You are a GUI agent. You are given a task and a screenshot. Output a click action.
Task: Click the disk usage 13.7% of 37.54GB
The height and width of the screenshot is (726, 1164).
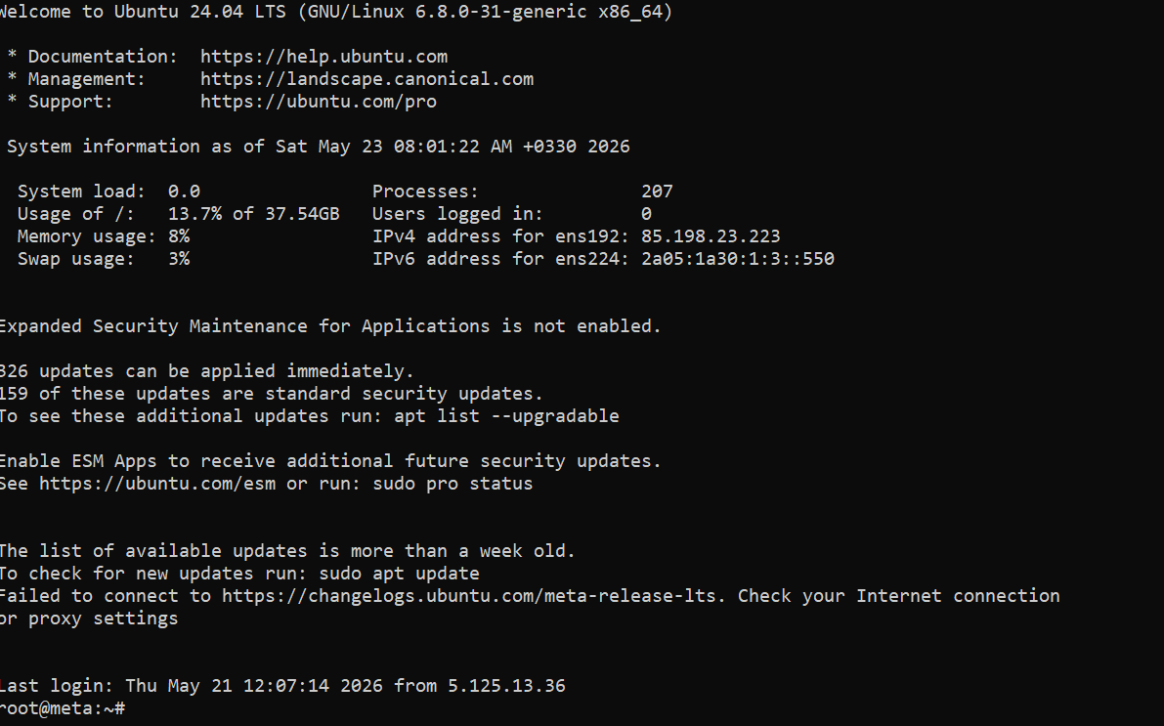254,214
